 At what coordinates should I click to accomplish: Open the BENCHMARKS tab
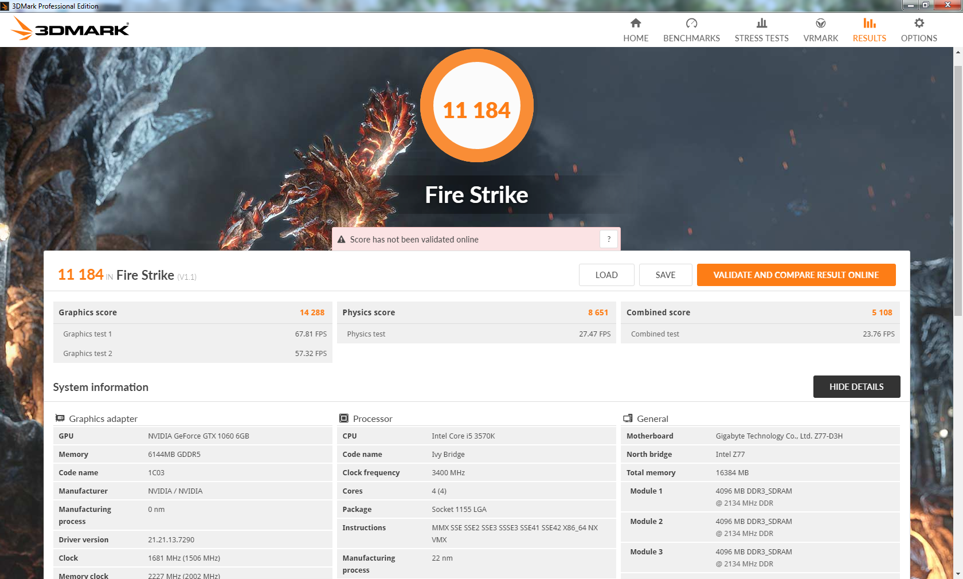691,30
